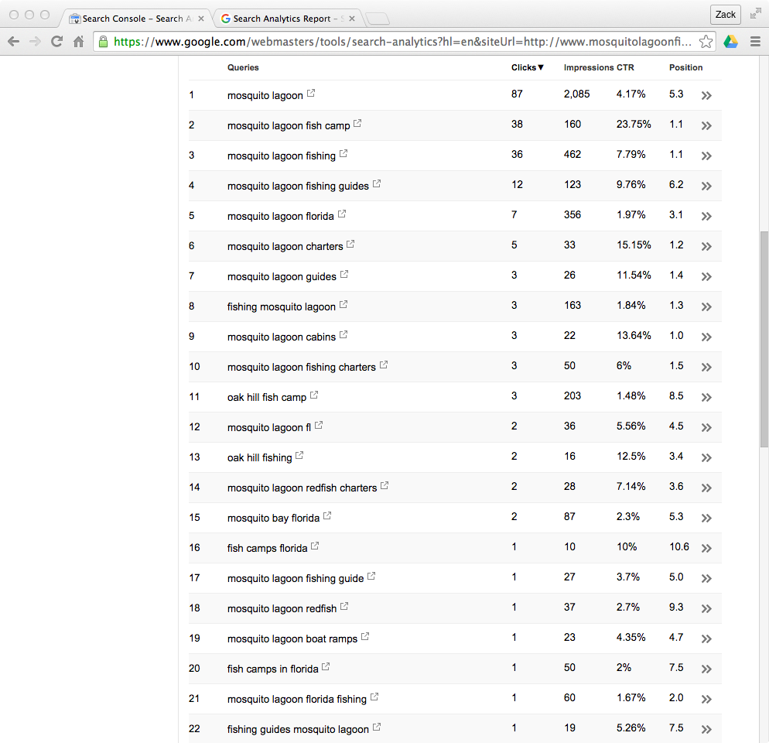Click the external link icon beside mosquito lagoon
The height and width of the screenshot is (743, 769).
(312, 91)
